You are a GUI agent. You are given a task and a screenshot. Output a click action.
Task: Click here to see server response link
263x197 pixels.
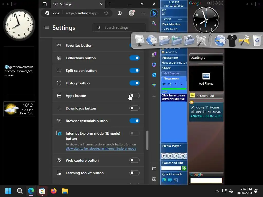click(173, 97)
